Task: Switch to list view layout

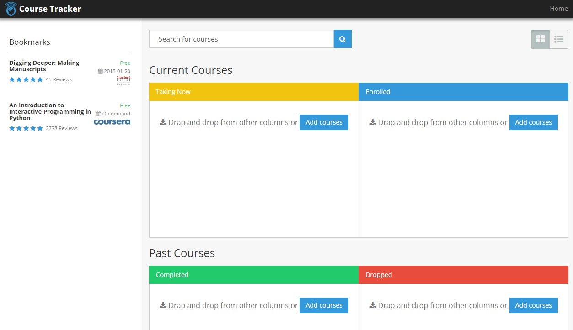Action: click(559, 39)
